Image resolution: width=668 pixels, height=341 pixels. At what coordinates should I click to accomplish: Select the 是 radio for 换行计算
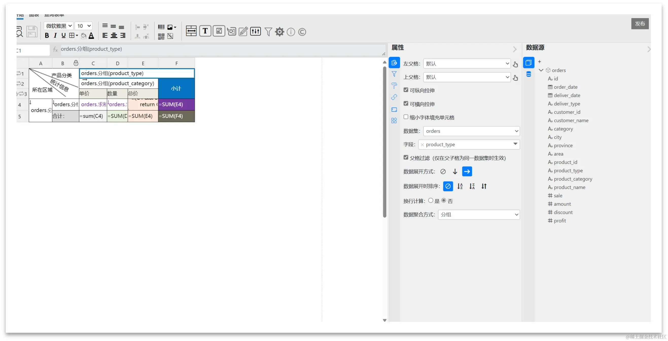click(431, 200)
